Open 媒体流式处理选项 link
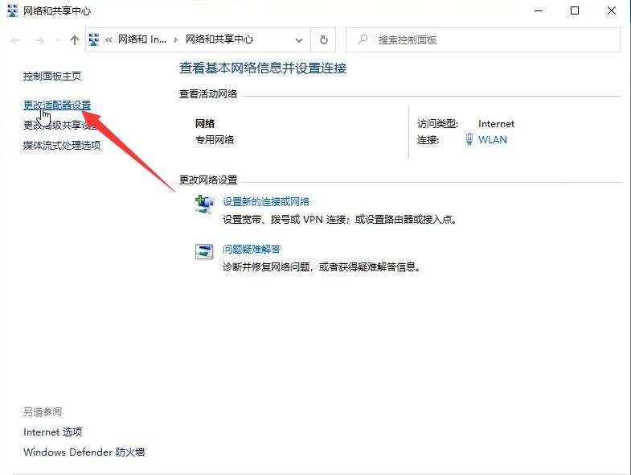This screenshot has height=475, width=631. (x=62, y=145)
